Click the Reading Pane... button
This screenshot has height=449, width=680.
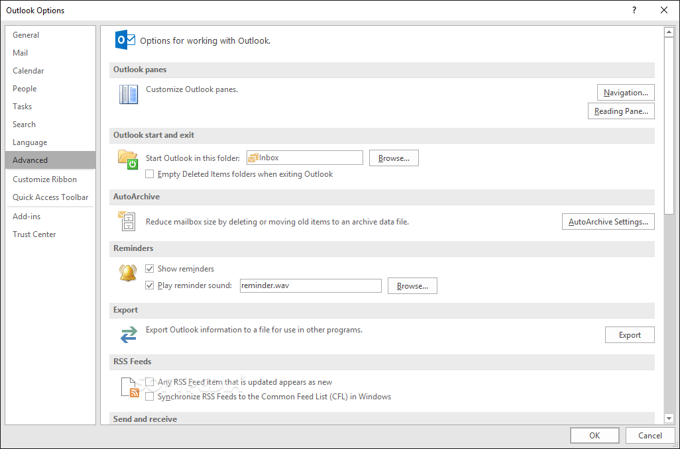pyautogui.click(x=621, y=111)
